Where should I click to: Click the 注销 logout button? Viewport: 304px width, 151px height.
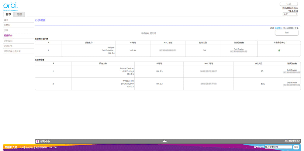point(289,4)
